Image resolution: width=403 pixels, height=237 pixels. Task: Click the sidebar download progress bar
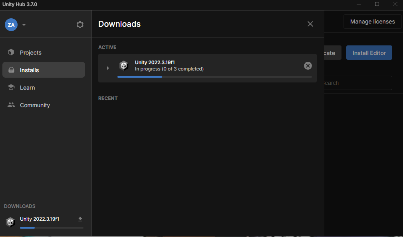pyautogui.click(x=52, y=228)
